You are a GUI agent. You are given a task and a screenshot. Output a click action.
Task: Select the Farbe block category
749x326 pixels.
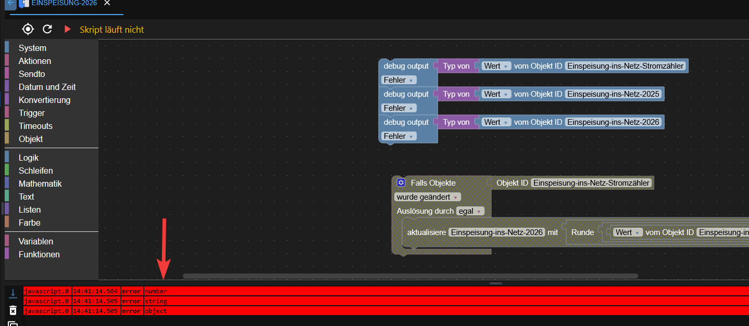coord(30,223)
